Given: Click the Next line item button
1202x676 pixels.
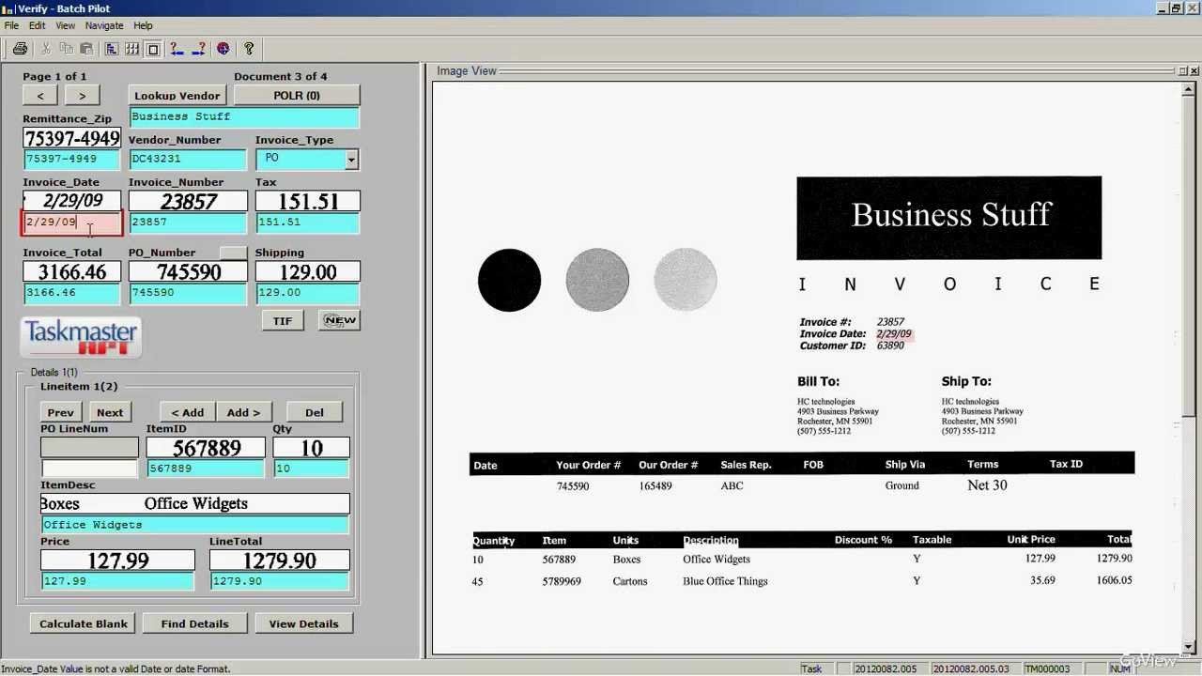Looking at the screenshot, I should [x=110, y=412].
